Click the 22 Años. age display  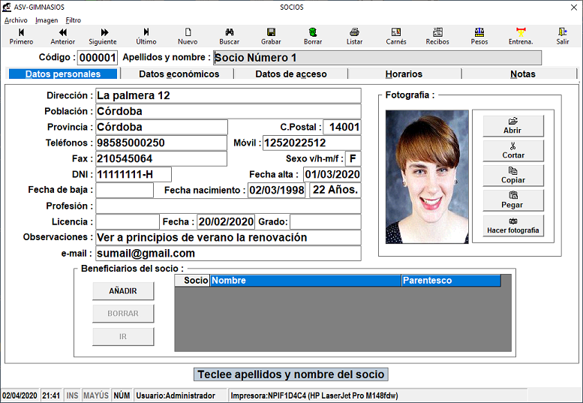[335, 190]
